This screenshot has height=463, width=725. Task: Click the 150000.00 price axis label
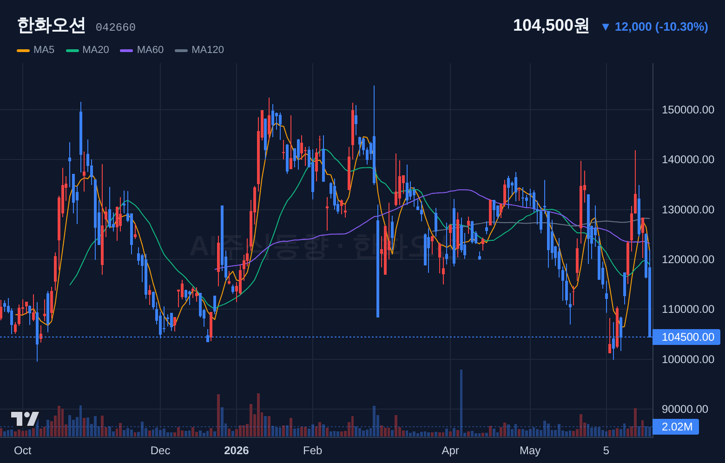688,110
